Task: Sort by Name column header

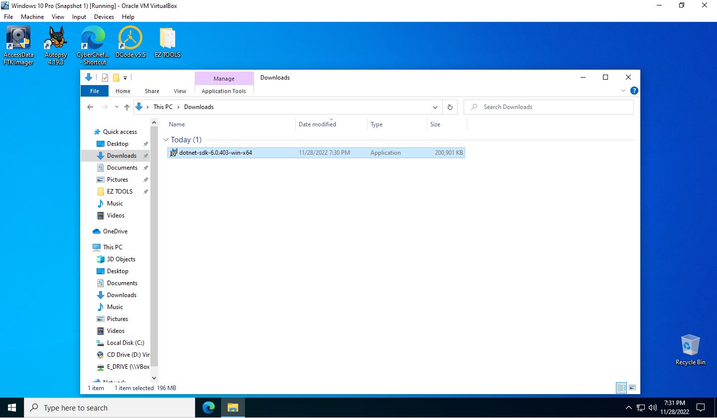Action: click(231, 124)
